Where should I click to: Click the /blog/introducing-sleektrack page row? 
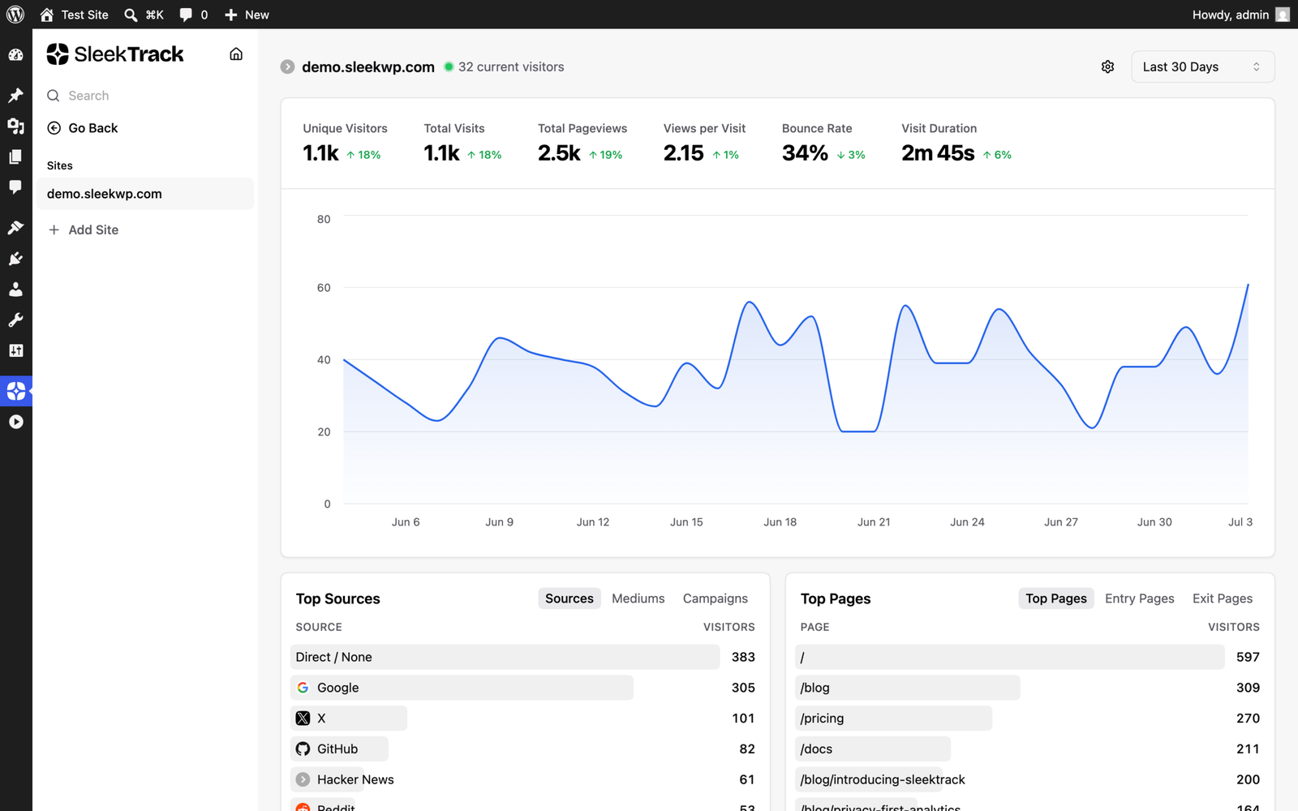tap(1029, 779)
